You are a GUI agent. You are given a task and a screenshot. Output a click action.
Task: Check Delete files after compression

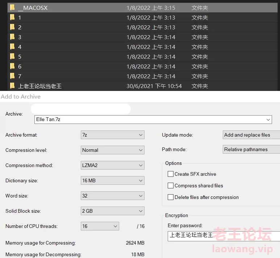tap(171, 197)
